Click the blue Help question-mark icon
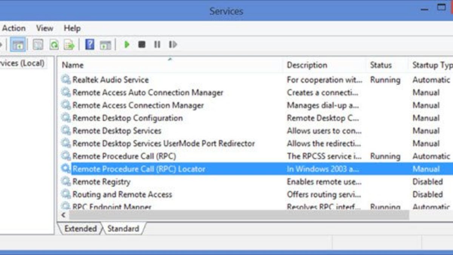 coord(89,45)
